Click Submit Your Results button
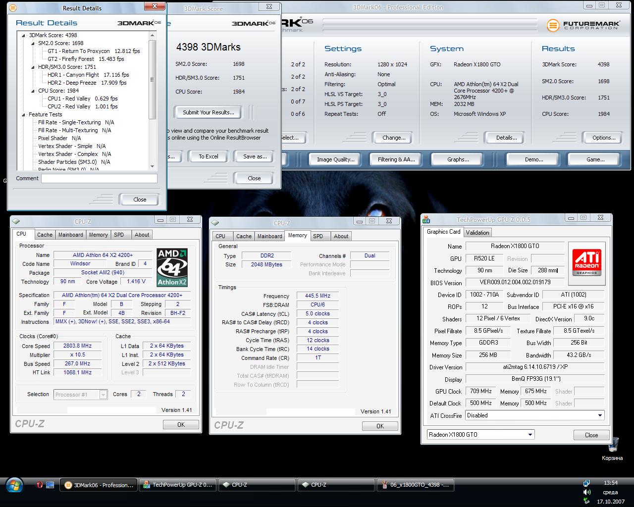 (209, 112)
